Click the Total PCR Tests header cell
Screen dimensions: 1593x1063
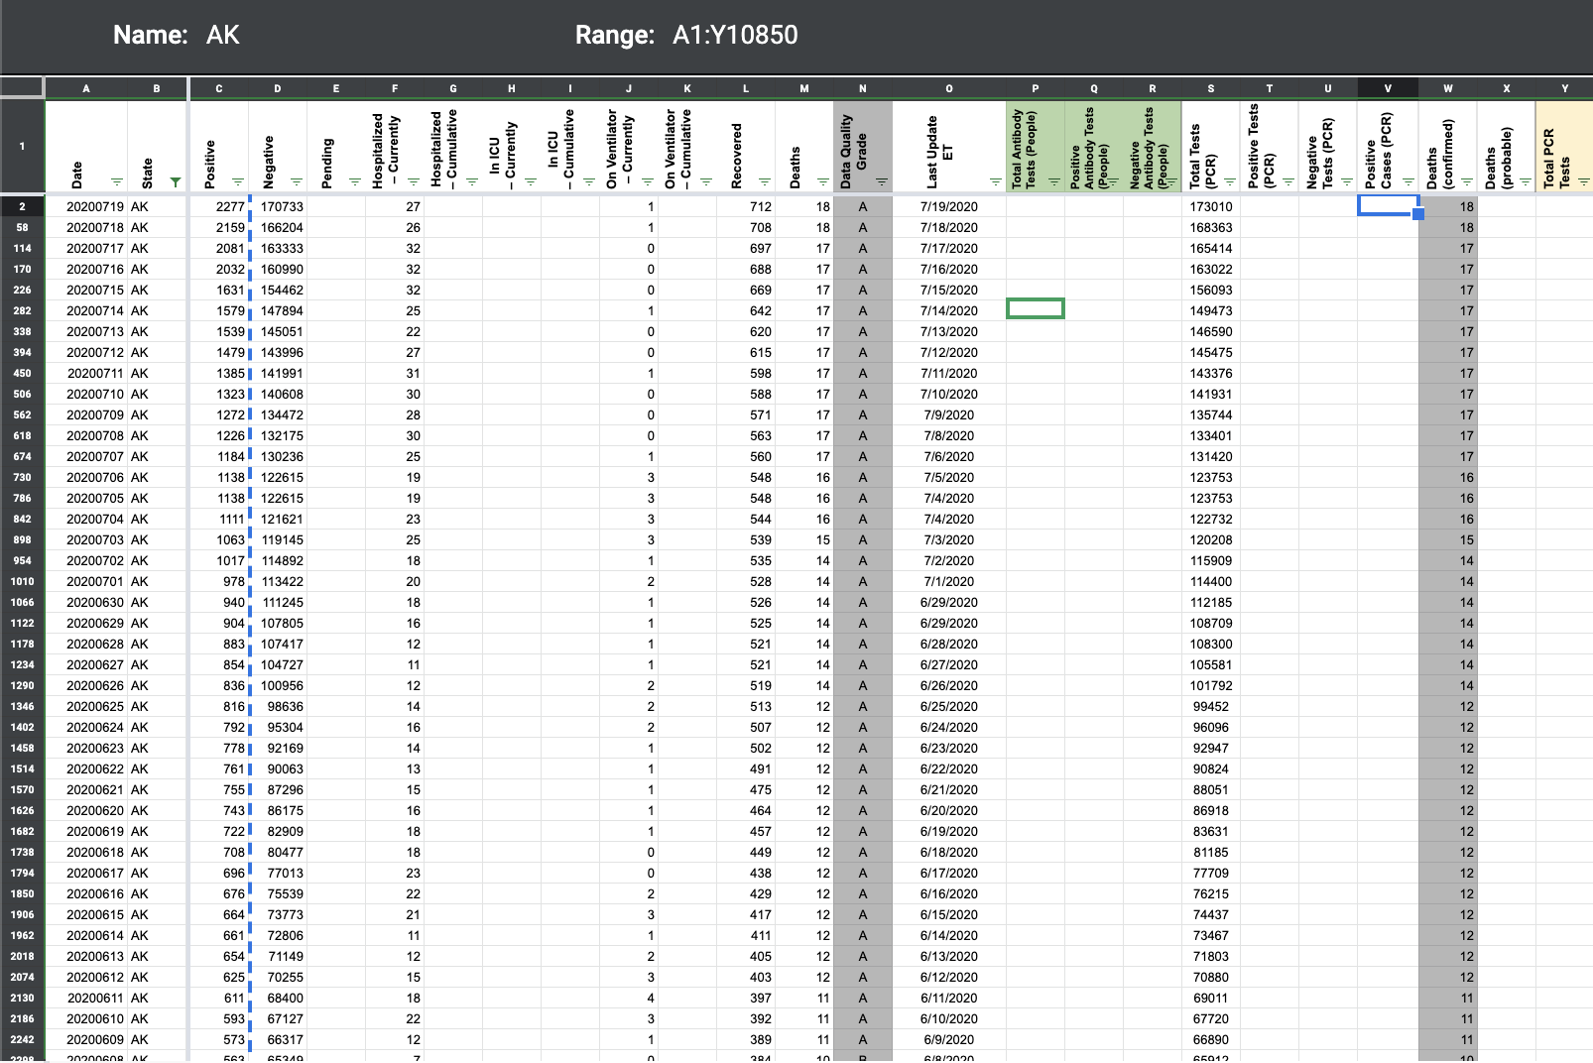click(1565, 146)
